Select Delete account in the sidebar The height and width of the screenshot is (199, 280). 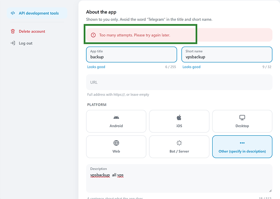click(x=32, y=31)
